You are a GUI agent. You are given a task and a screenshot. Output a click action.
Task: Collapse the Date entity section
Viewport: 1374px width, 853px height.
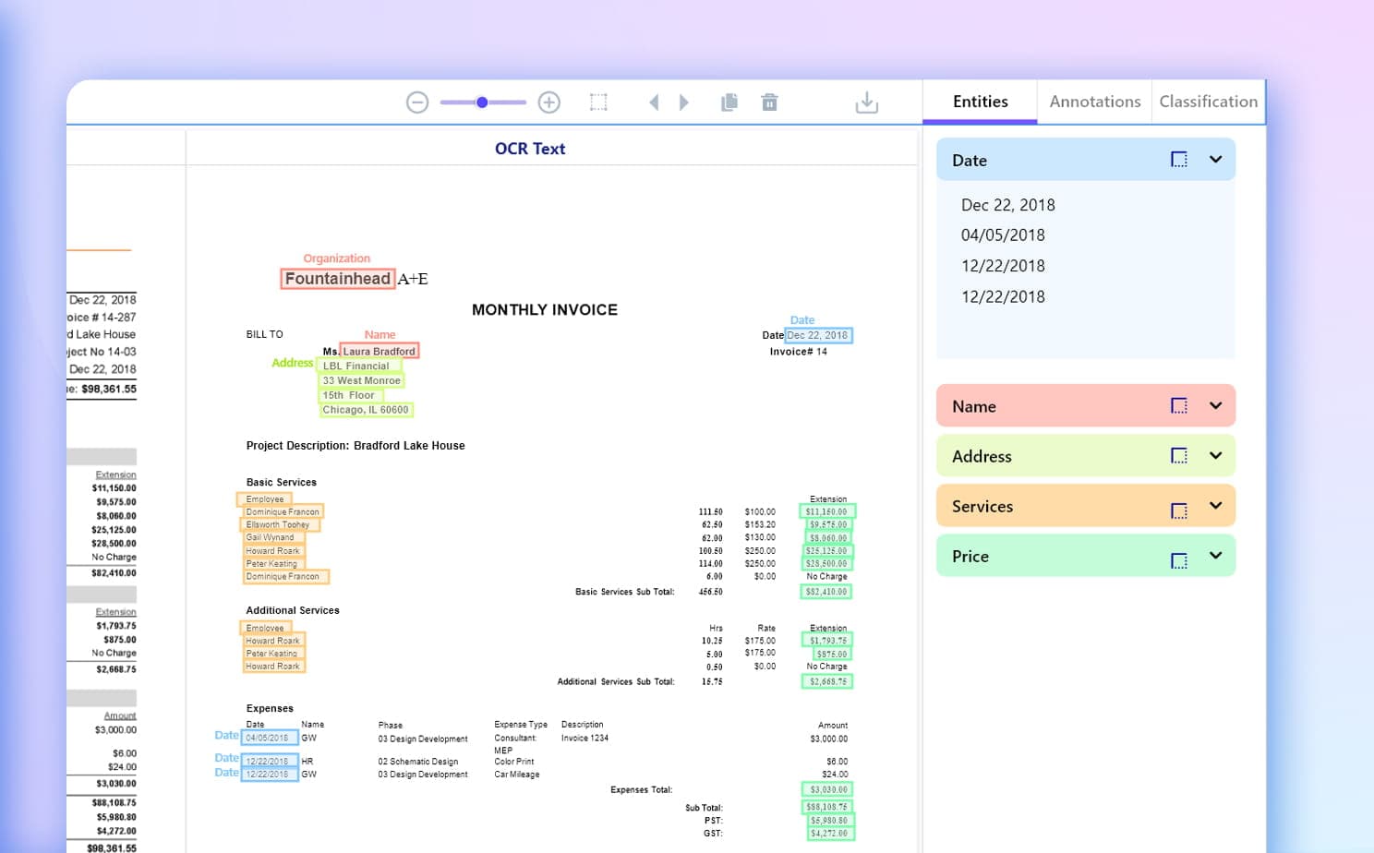coord(1216,160)
